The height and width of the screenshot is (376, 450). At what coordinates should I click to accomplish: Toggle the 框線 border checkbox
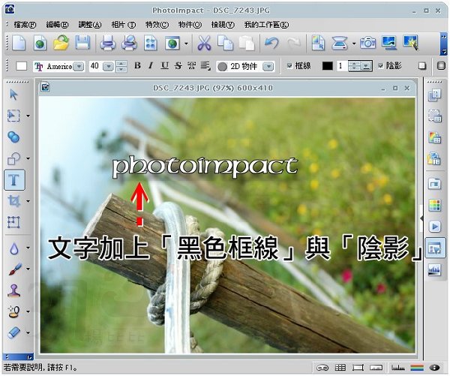click(289, 66)
